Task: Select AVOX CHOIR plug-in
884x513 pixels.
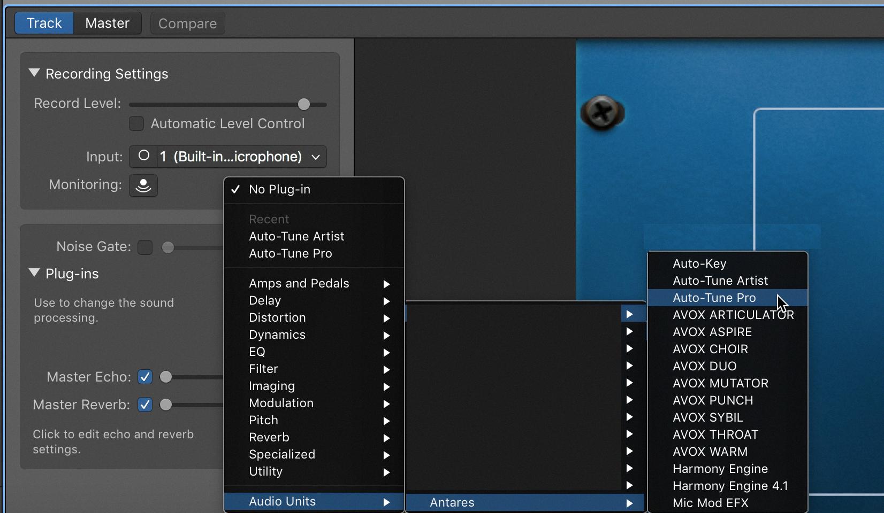Action: 728,349
